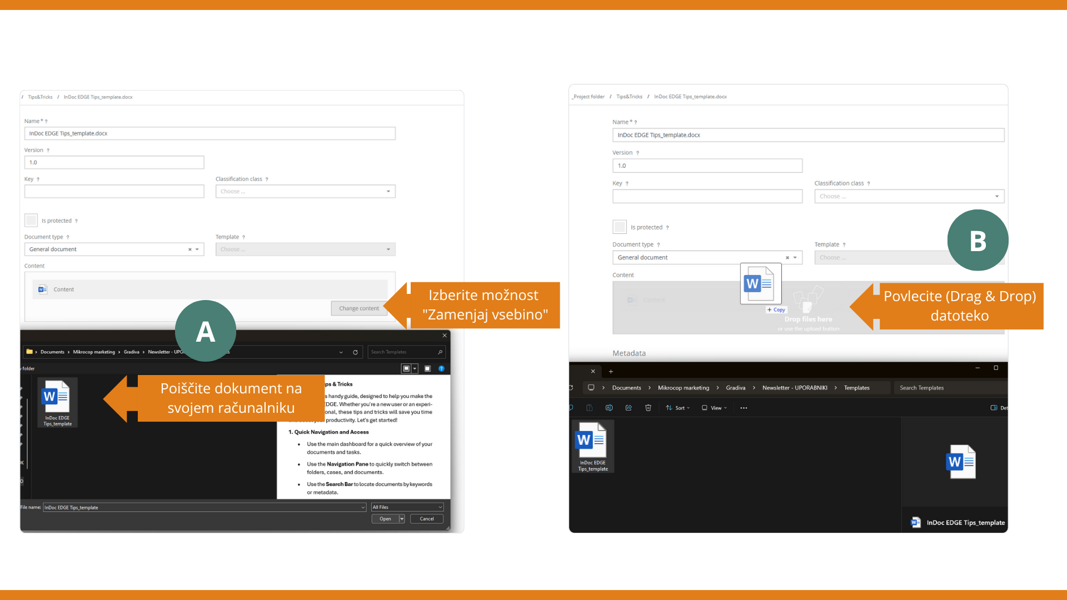Open the Classification class dropdown in the left form
This screenshot has height=600, width=1067.
click(x=305, y=191)
